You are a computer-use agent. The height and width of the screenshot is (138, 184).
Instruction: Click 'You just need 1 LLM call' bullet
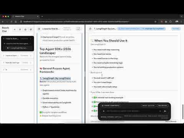pos(103,78)
